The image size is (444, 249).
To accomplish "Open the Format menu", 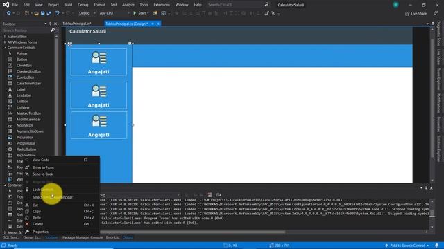I will pyautogui.click(x=99, y=5).
